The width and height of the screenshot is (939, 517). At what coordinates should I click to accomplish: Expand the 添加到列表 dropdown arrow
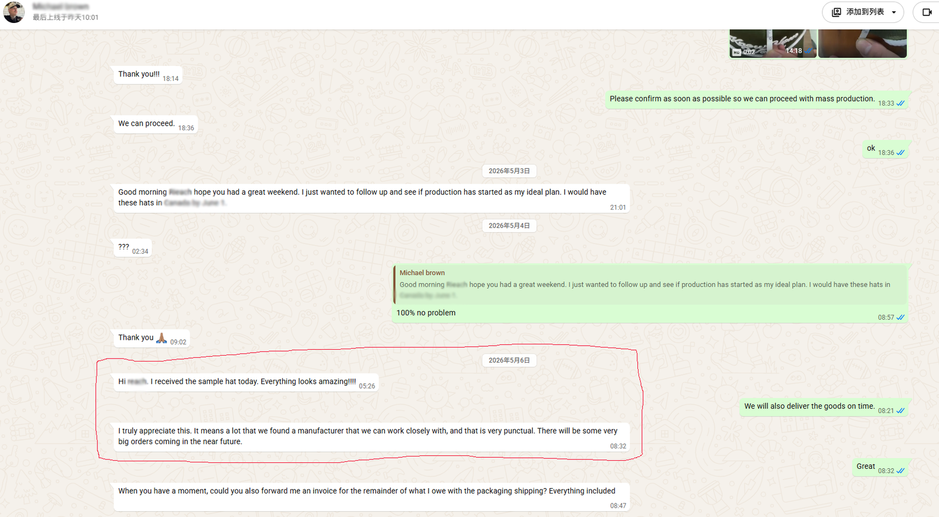point(894,12)
